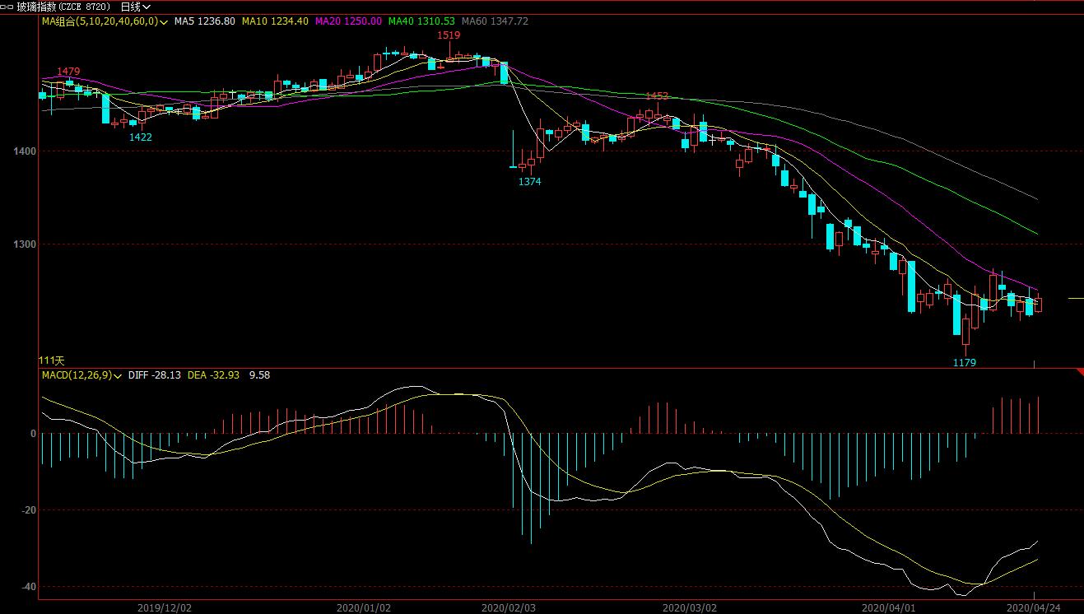Select the MA20 1250.00 legend value
The width and height of the screenshot is (1084, 614).
[348, 21]
